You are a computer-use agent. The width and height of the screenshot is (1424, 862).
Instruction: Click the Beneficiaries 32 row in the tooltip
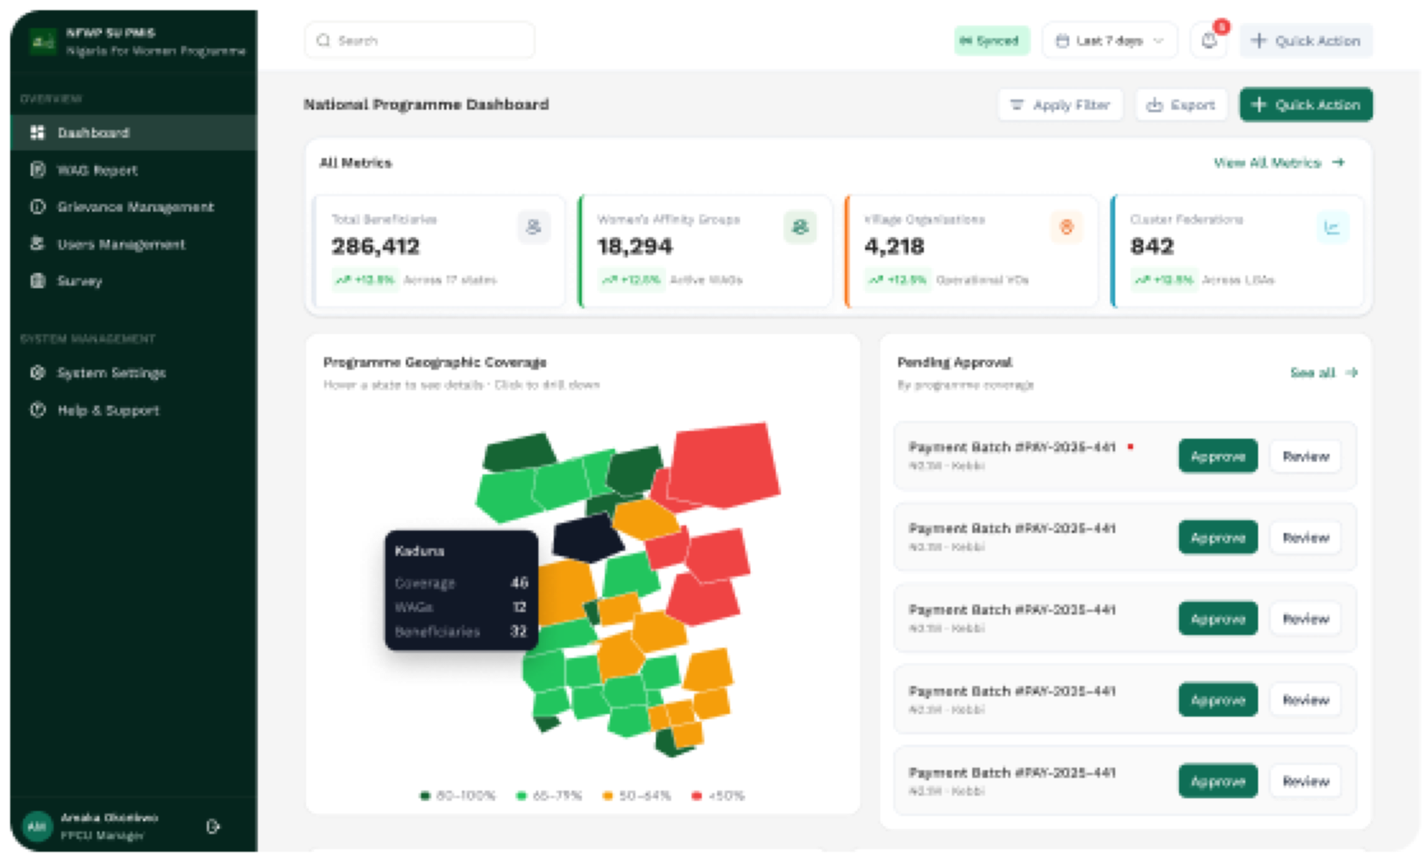(461, 632)
